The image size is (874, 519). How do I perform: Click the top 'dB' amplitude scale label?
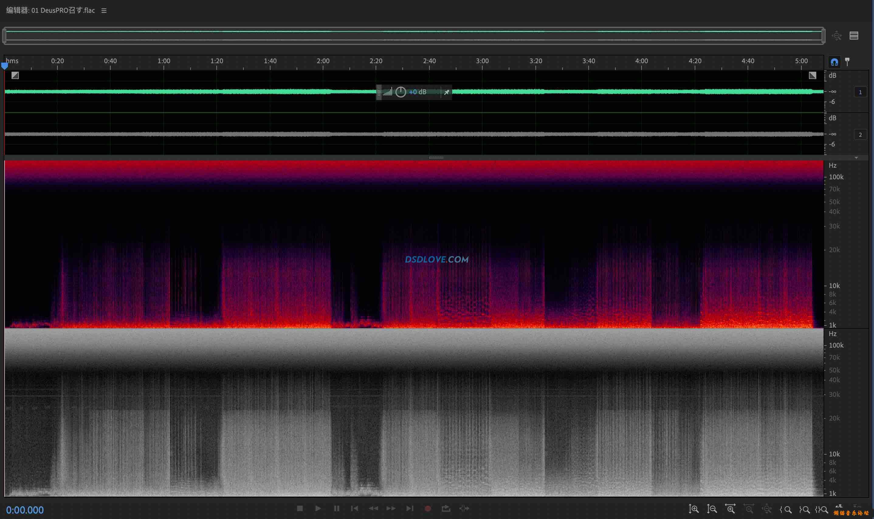[x=832, y=76]
